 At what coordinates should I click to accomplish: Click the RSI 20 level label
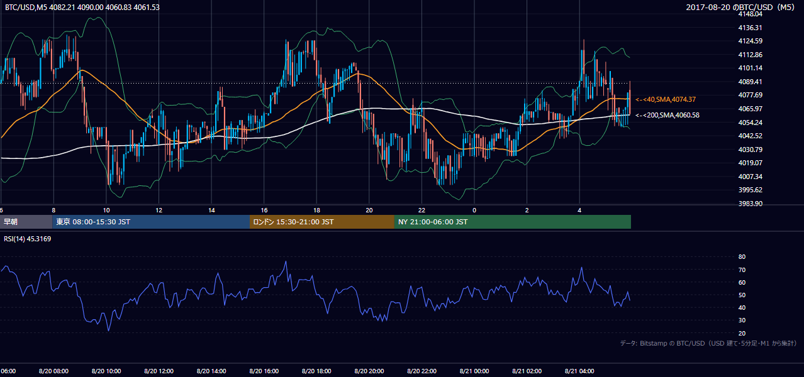tap(742, 333)
